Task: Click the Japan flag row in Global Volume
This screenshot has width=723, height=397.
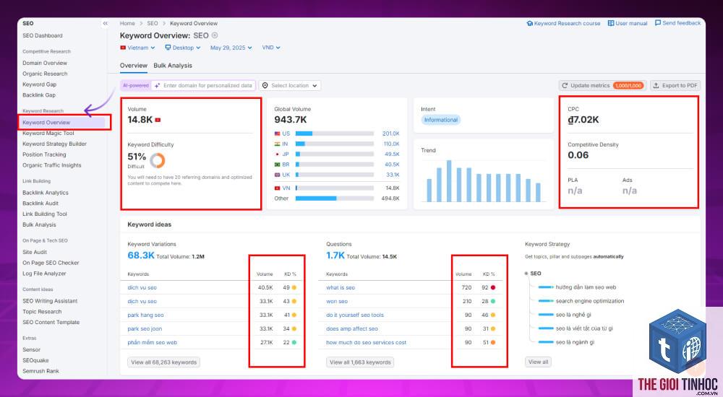Action: click(277, 154)
